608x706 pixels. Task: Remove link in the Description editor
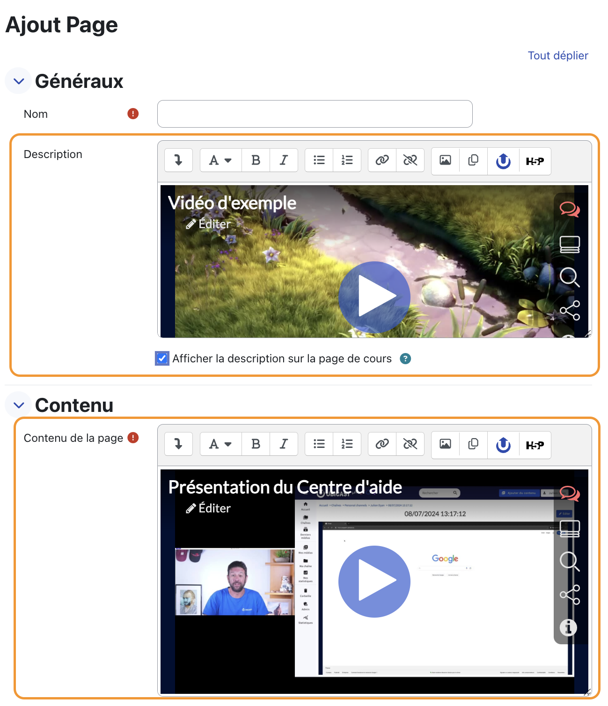(410, 160)
